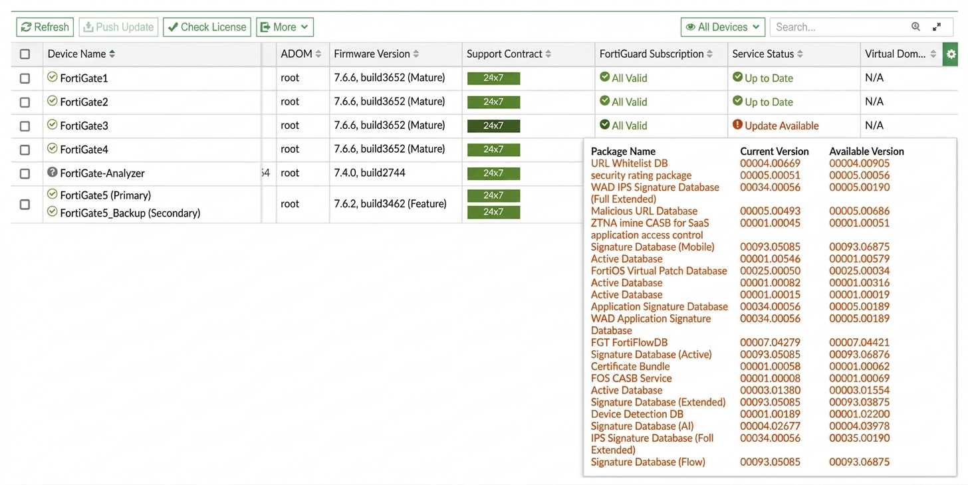The width and height of the screenshot is (968, 485).
Task: Click FortiGate1 connection status icon
Action: point(53,77)
